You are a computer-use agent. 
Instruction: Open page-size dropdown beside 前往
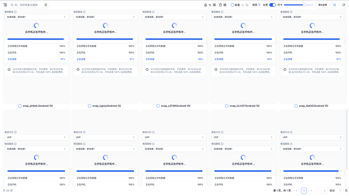322,190
